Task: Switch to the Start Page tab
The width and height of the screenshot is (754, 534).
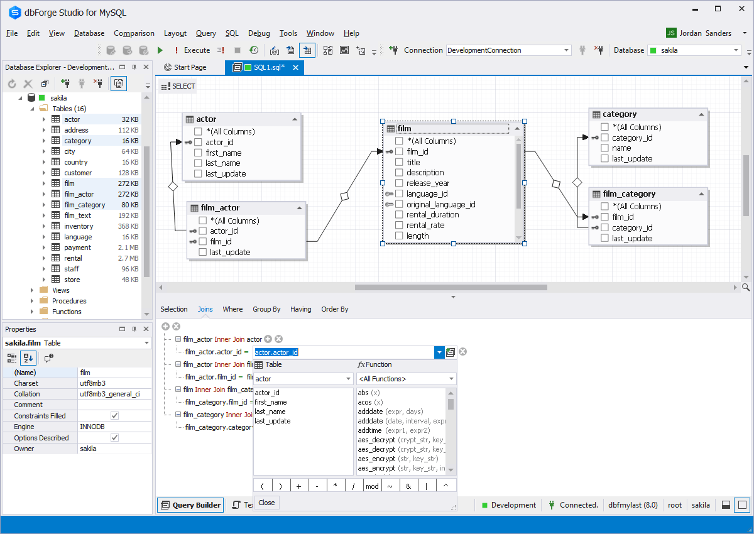Action: coord(184,67)
